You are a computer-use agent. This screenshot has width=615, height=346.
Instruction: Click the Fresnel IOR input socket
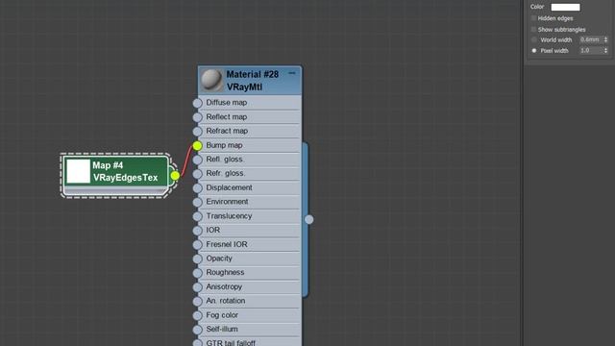(198, 244)
